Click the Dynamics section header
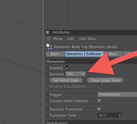 point(91,62)
